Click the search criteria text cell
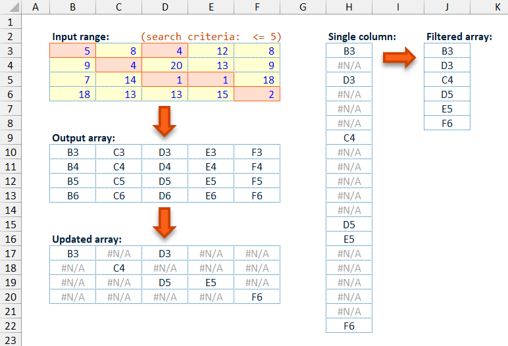Screen dimensions: 508x346 coord(211,36)
